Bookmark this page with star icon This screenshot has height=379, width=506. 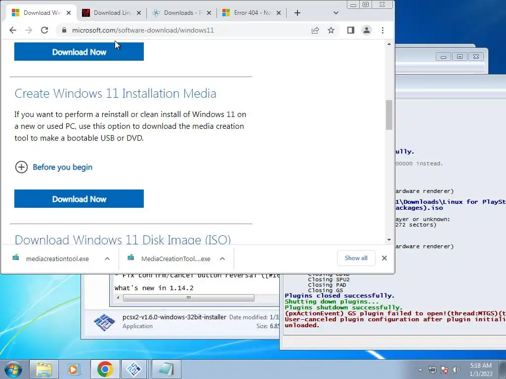331,30
